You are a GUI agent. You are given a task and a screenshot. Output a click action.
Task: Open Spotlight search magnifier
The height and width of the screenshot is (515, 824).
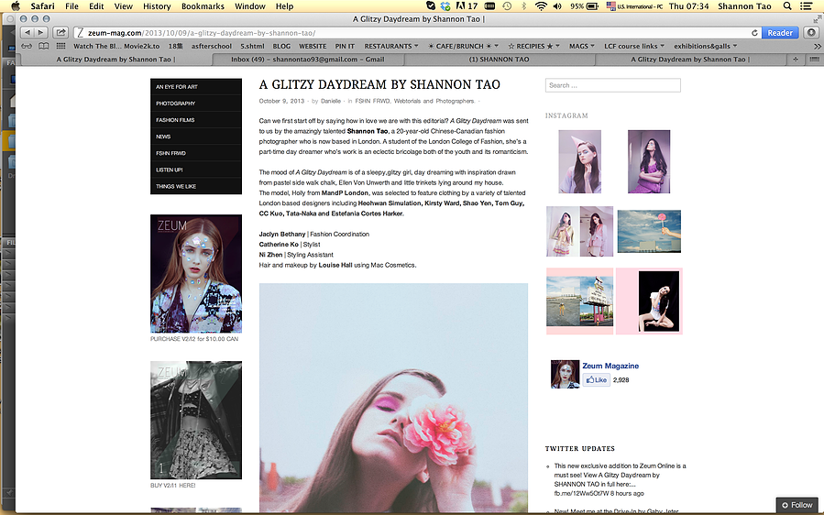[787, 6]
